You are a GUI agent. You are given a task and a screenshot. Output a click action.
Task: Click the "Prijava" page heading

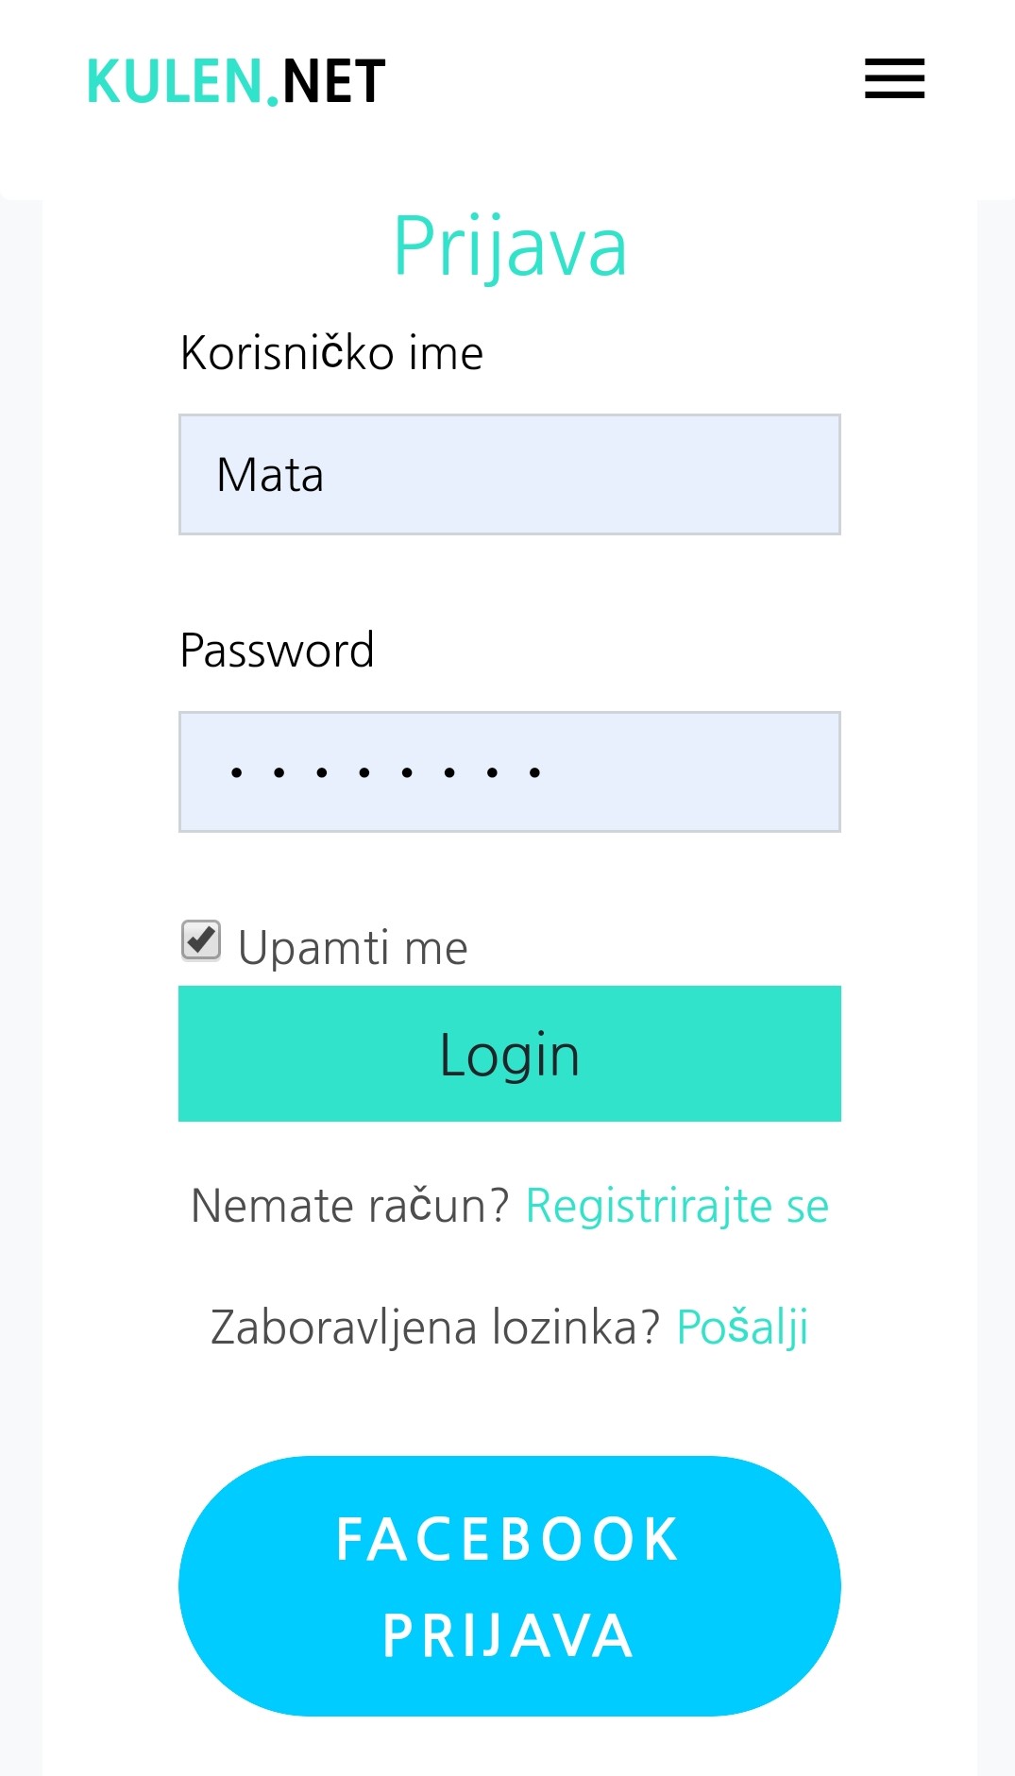(x=510, y=247)
